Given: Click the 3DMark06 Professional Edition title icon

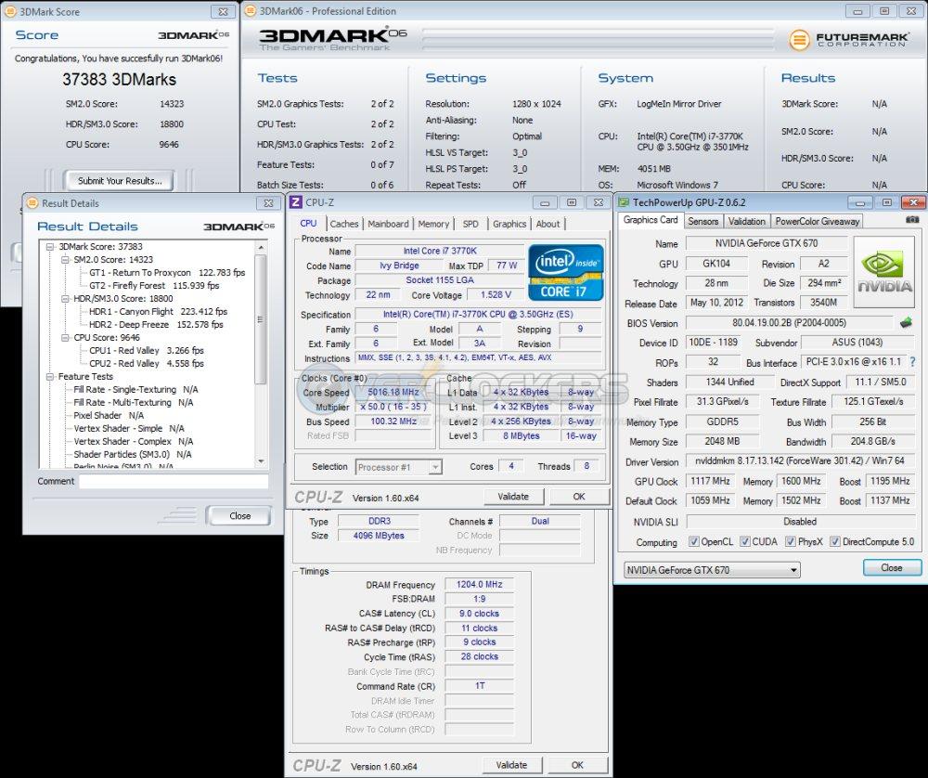Looking at the screenshot, I should (x=251, y=10).
